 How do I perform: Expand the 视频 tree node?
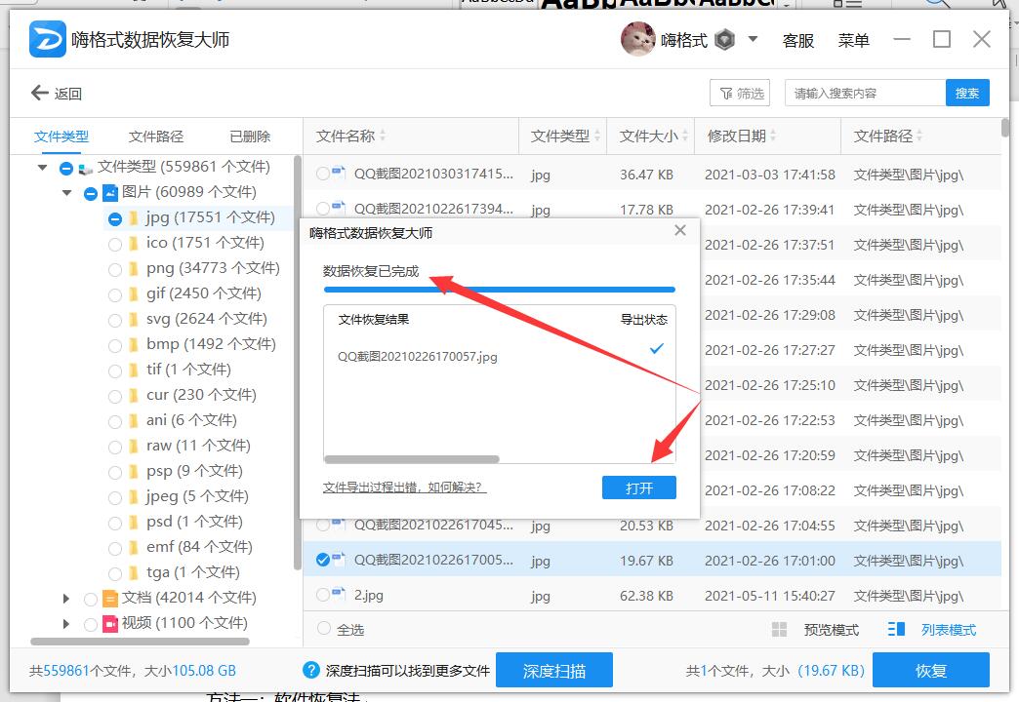click(x=65, y=623)
